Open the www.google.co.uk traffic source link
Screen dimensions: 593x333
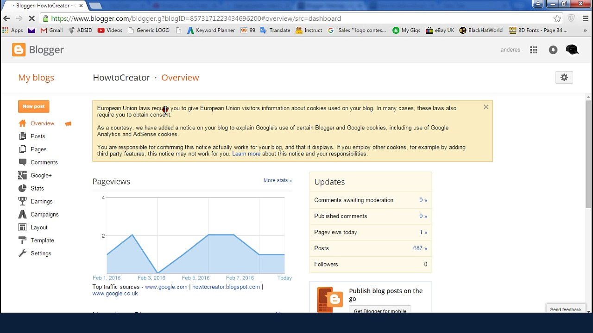click(115, 293)
